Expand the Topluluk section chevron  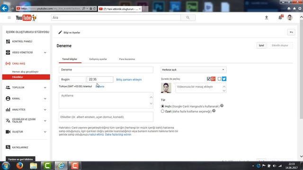click(45, 87)
